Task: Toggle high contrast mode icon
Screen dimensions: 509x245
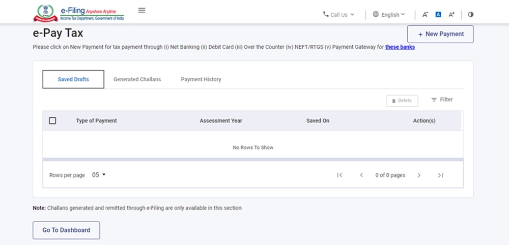Action: 470,15
